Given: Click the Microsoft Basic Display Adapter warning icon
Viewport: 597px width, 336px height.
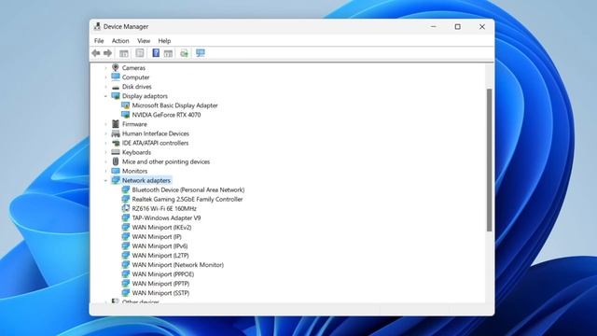Looking at the screenshot, I should pos(125,105).
